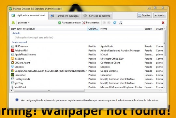Open the psimoes user dropdown
This screenshot has height=118, width=176.
click(x=24, y=23)
